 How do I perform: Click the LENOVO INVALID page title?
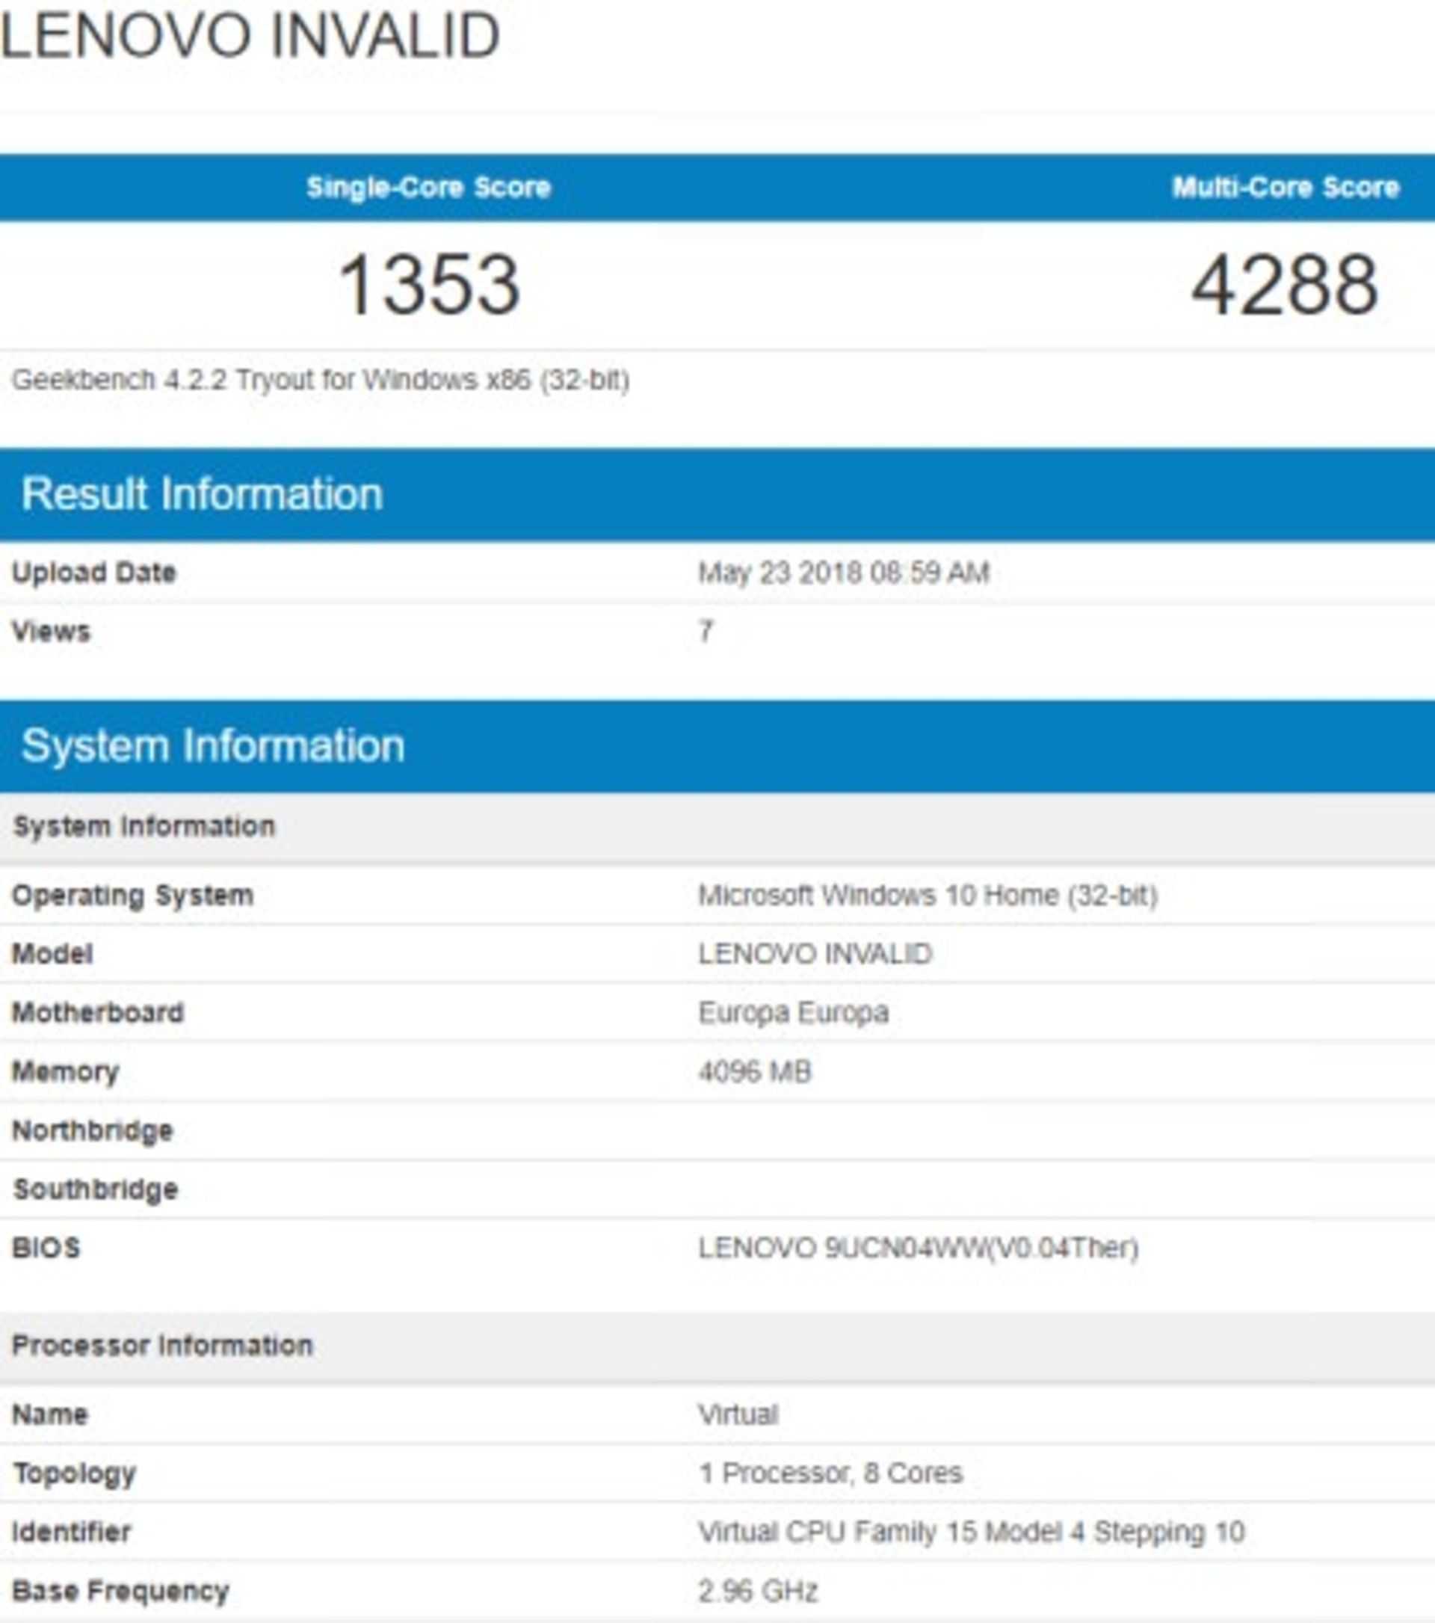[x=249, y=37]
